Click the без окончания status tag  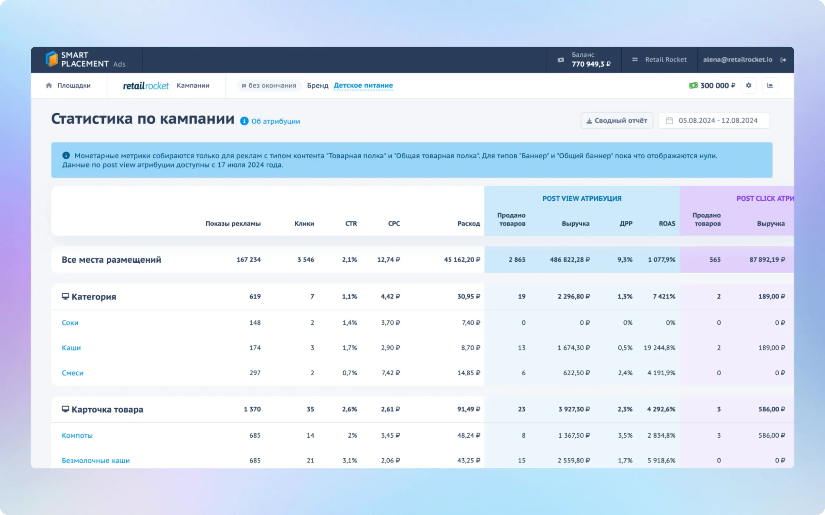pos(269,86)
